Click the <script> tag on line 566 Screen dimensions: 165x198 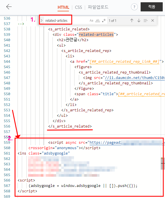[x=26, y=180]
